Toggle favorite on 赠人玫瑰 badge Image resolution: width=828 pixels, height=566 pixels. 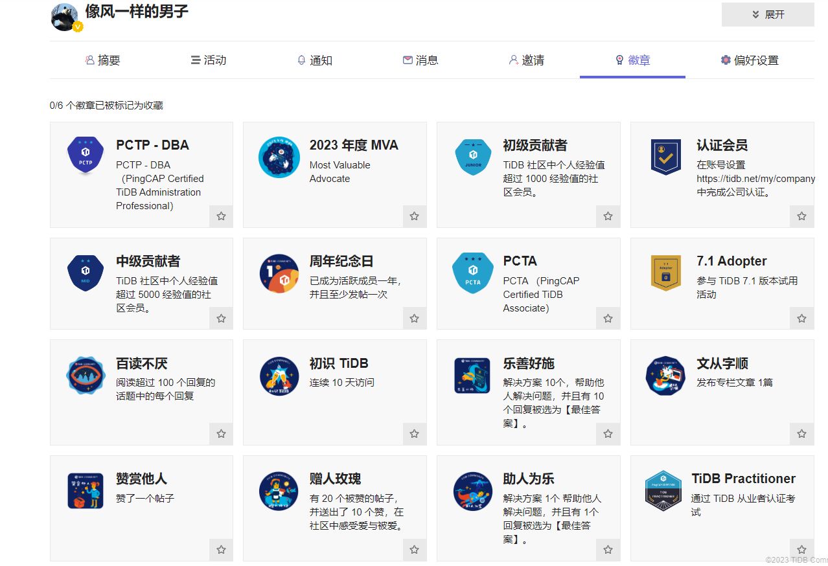(x=415, y=550)
